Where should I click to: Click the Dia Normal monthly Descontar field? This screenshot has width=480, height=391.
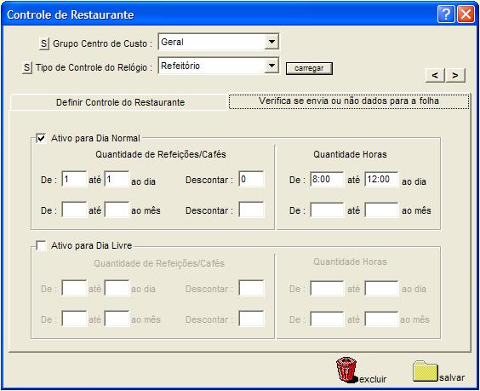251,210
